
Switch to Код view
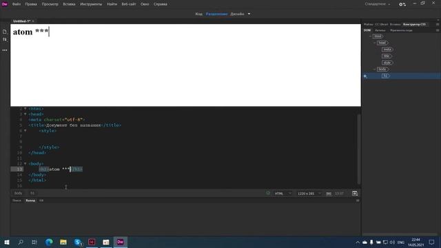coord(199,14)
